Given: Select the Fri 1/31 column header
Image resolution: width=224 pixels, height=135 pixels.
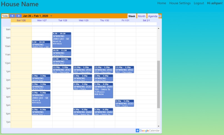Looking at the screenshot, I should [125, 21].
